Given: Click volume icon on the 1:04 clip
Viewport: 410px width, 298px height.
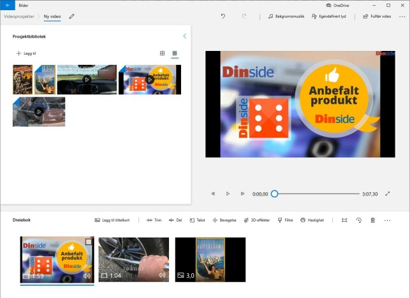Looking at the screenshot, I should (162, 275).
